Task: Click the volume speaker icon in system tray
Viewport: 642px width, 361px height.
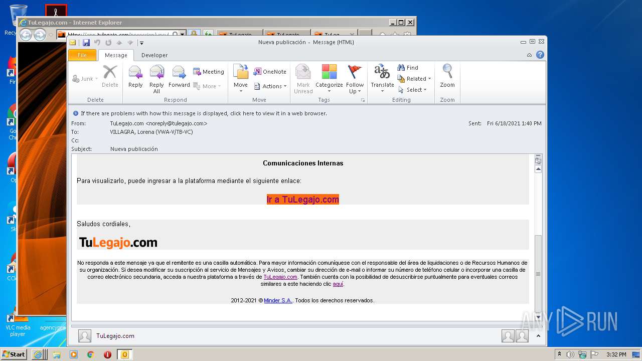Action: click(570, 354)
